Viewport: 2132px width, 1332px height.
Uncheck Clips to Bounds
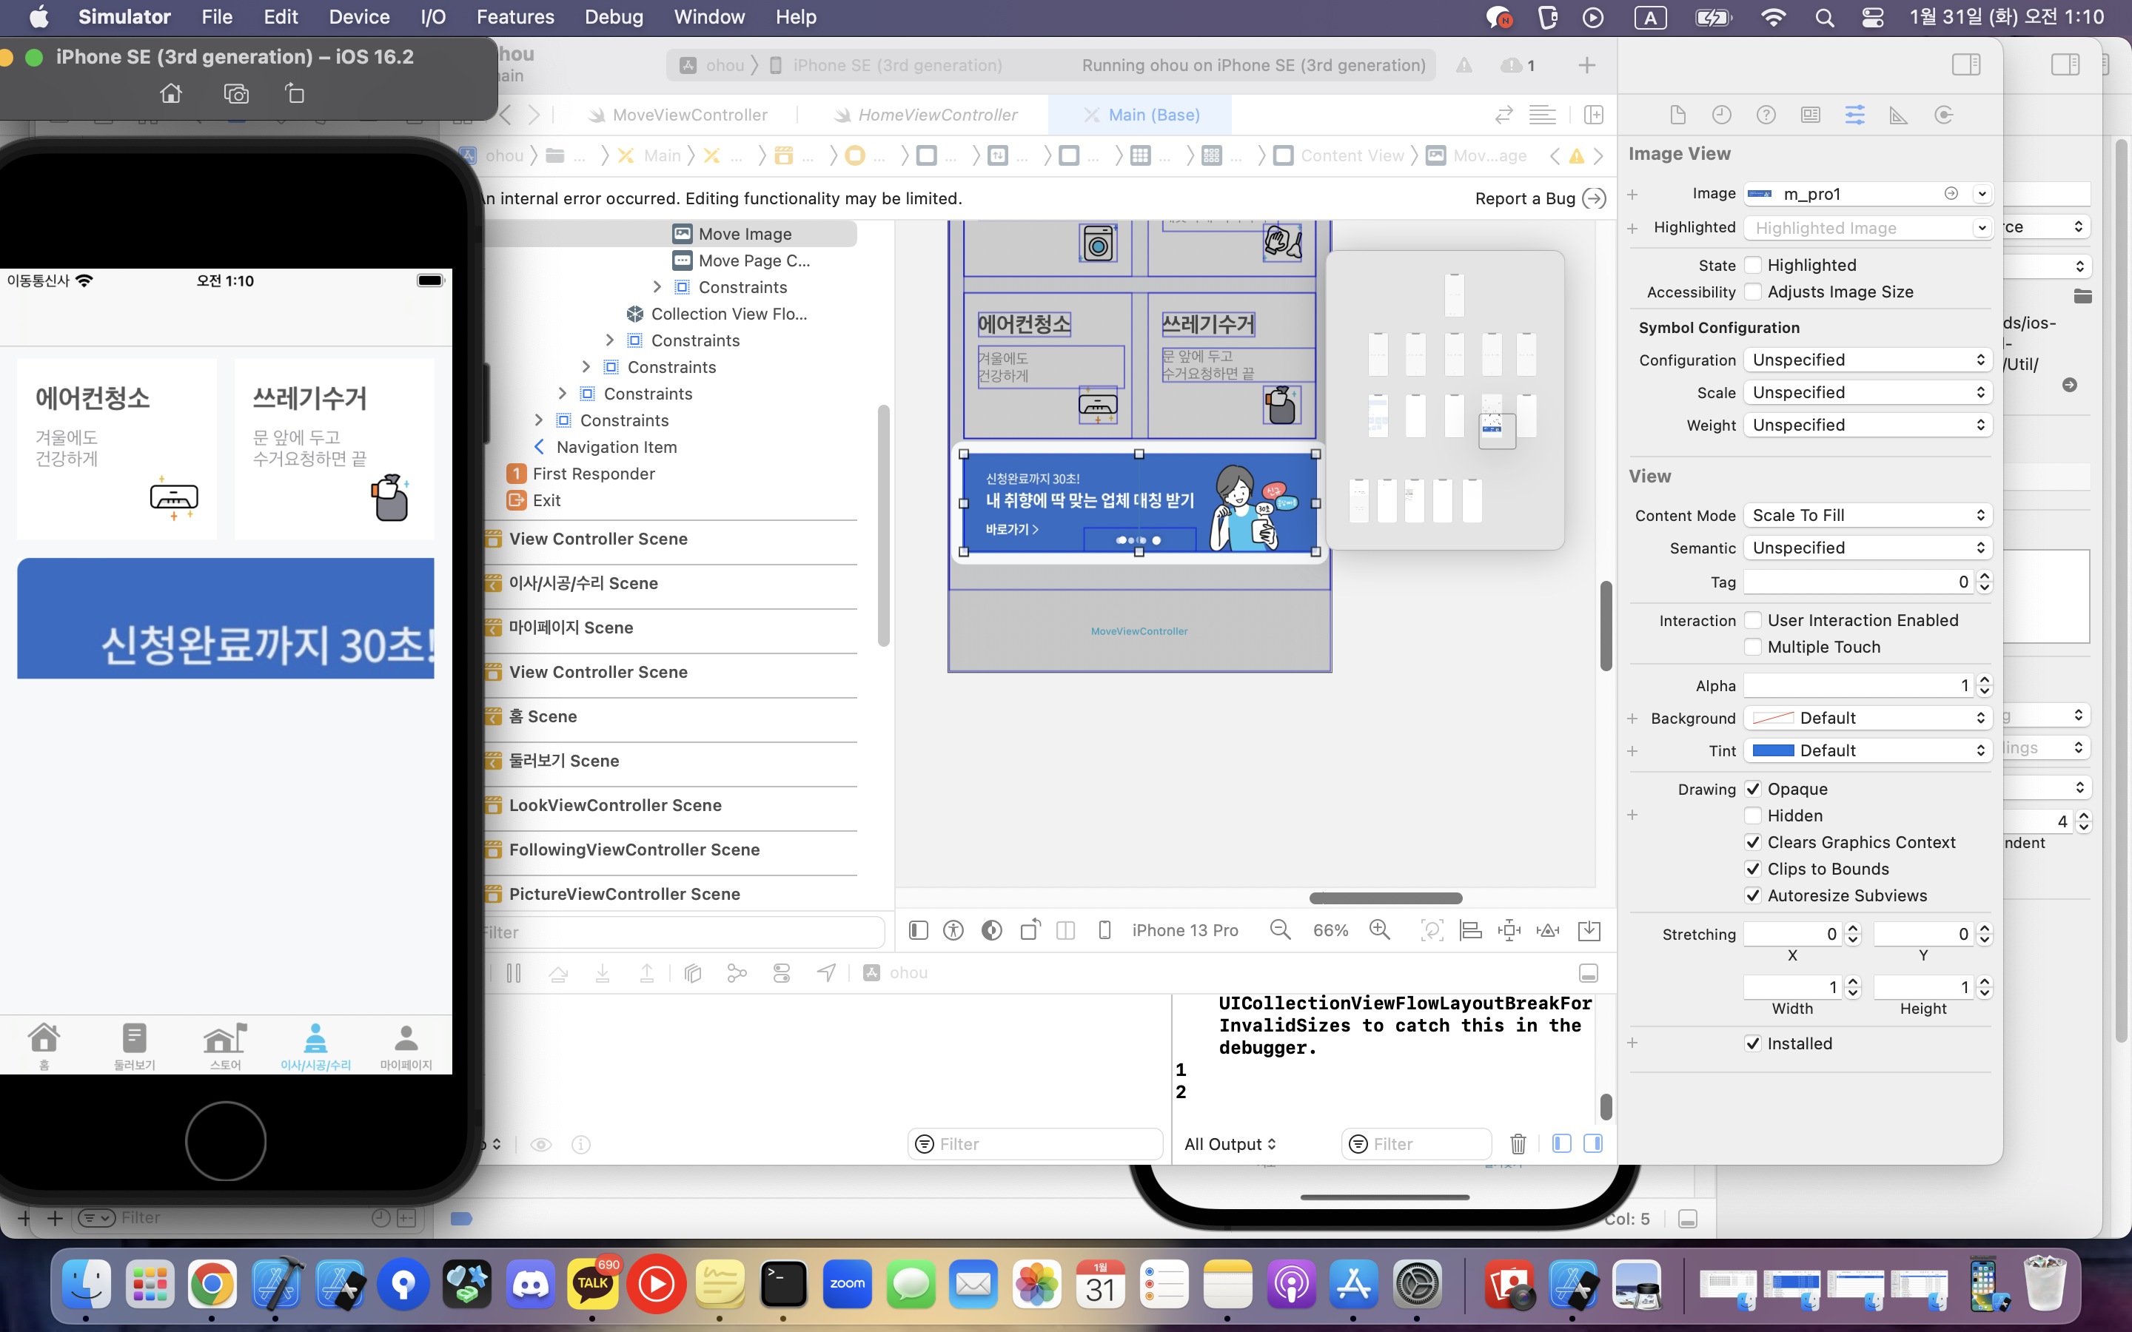click(x=1753, y=869)
